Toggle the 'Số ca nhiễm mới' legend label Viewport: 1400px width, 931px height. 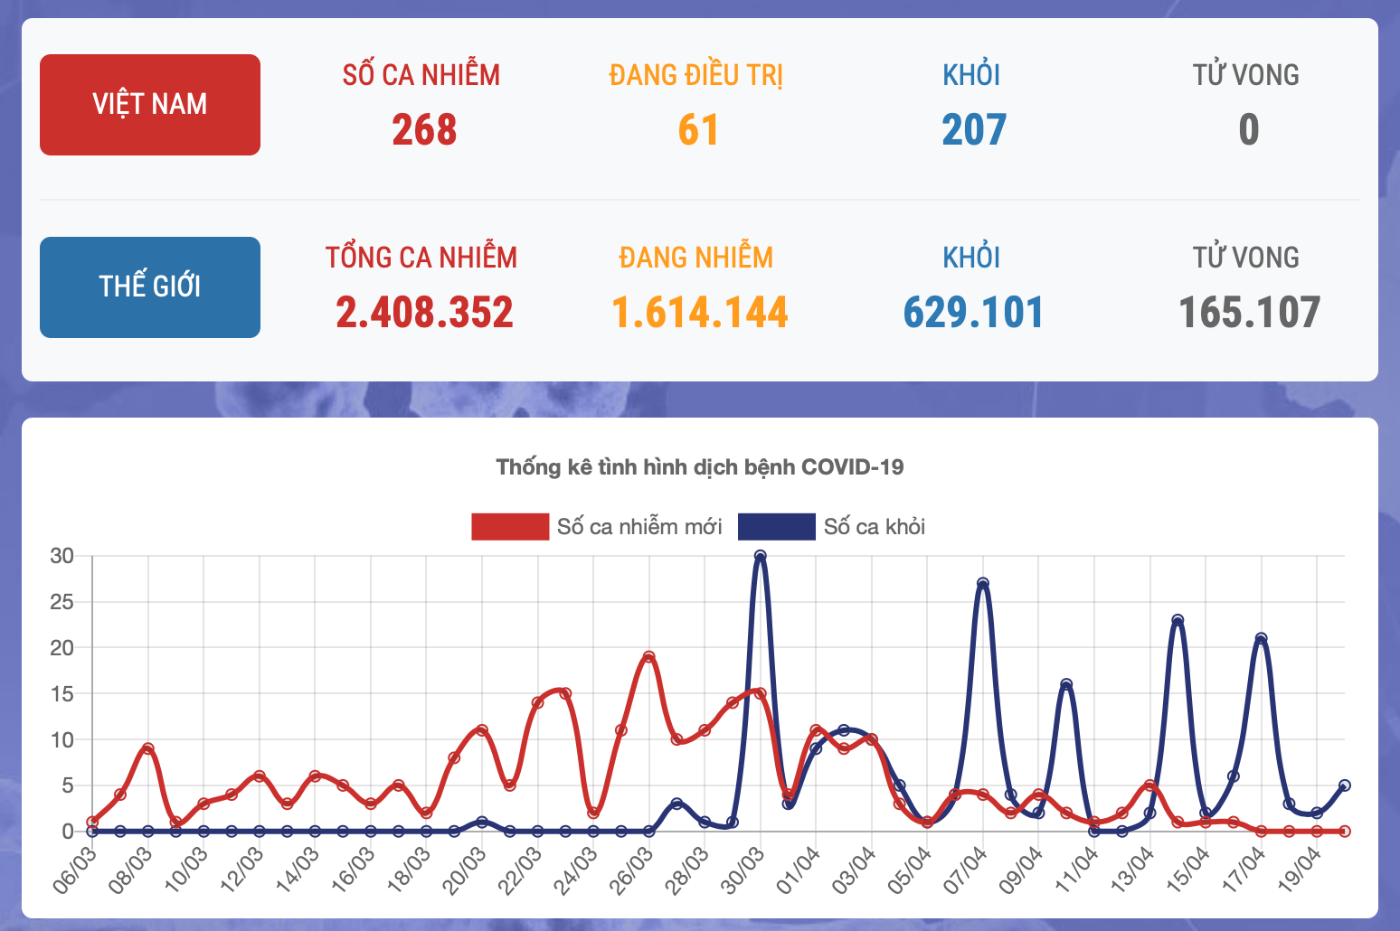639,527
